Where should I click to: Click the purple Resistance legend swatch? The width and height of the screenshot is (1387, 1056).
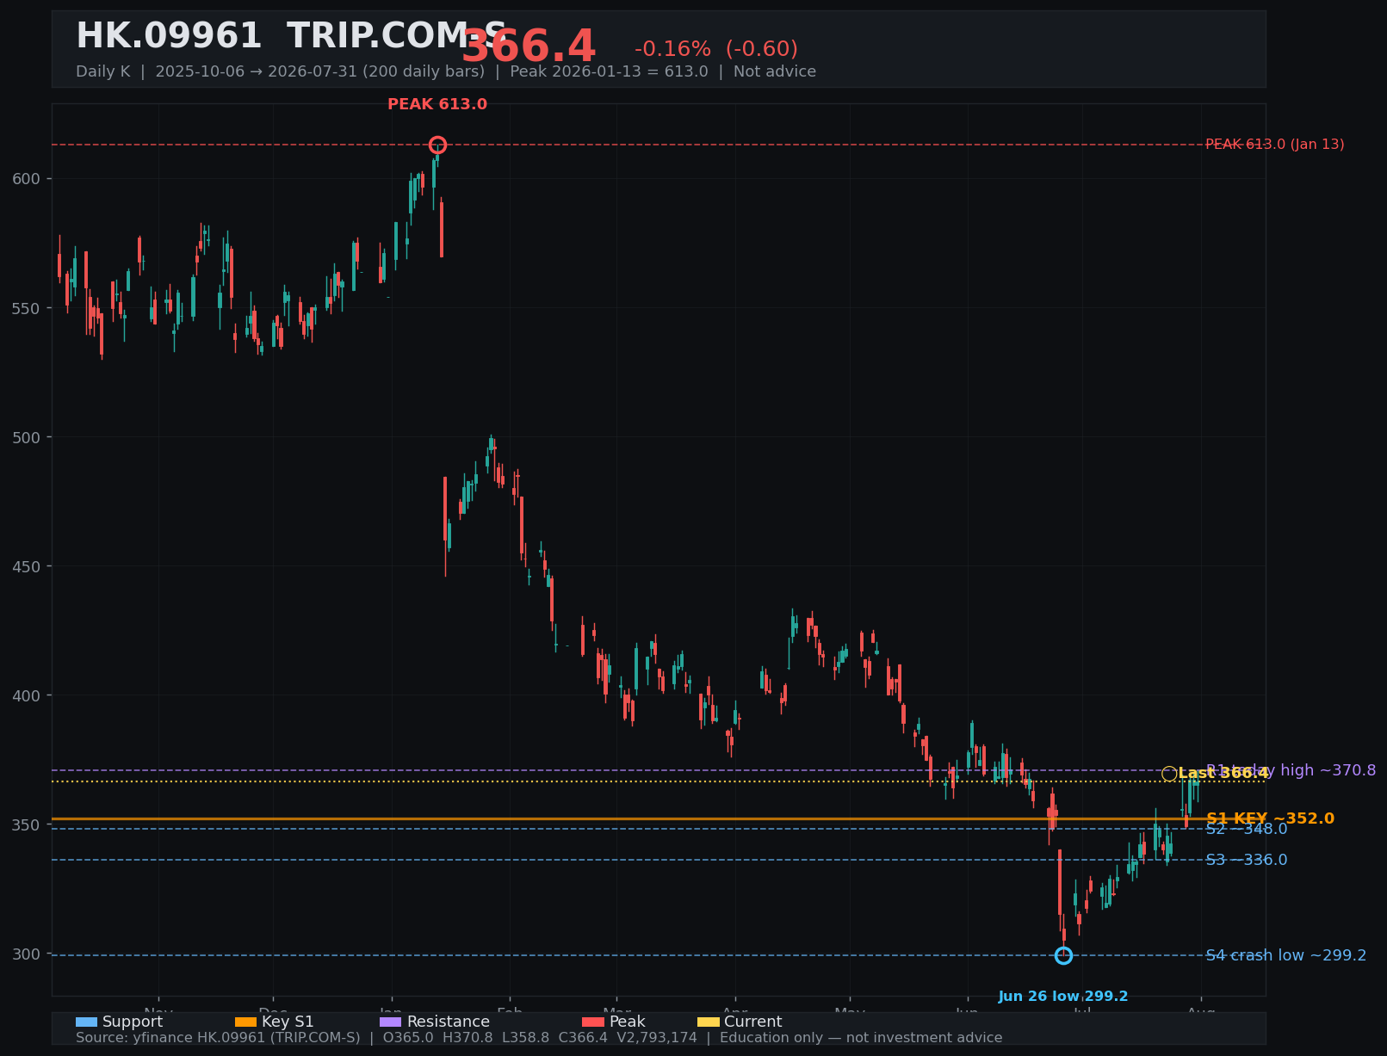pyautogui.click(x=390, y=1022)
